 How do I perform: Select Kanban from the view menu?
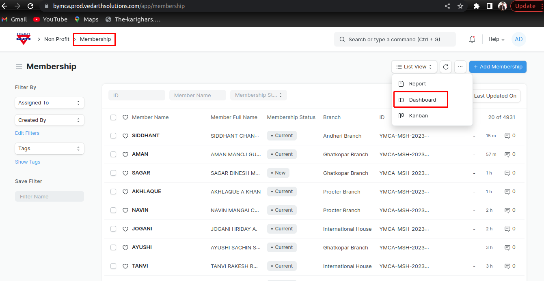pyautogui.click(x=418, y=116)
